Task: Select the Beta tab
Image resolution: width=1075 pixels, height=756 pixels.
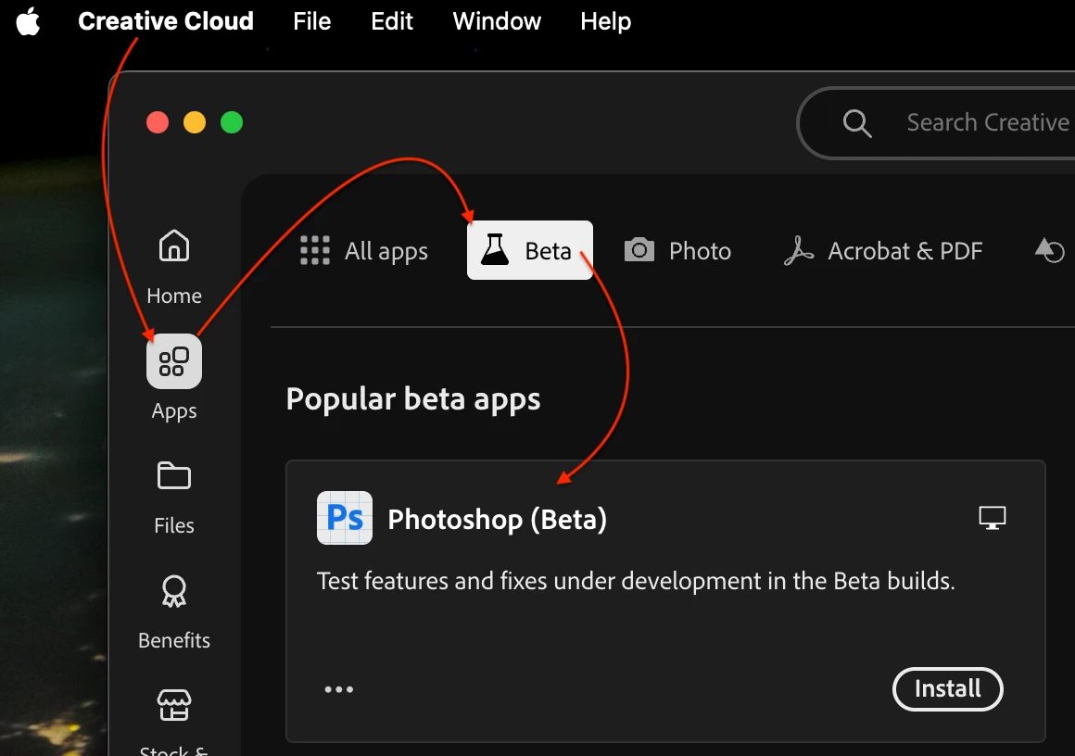Action: point(530,250)
